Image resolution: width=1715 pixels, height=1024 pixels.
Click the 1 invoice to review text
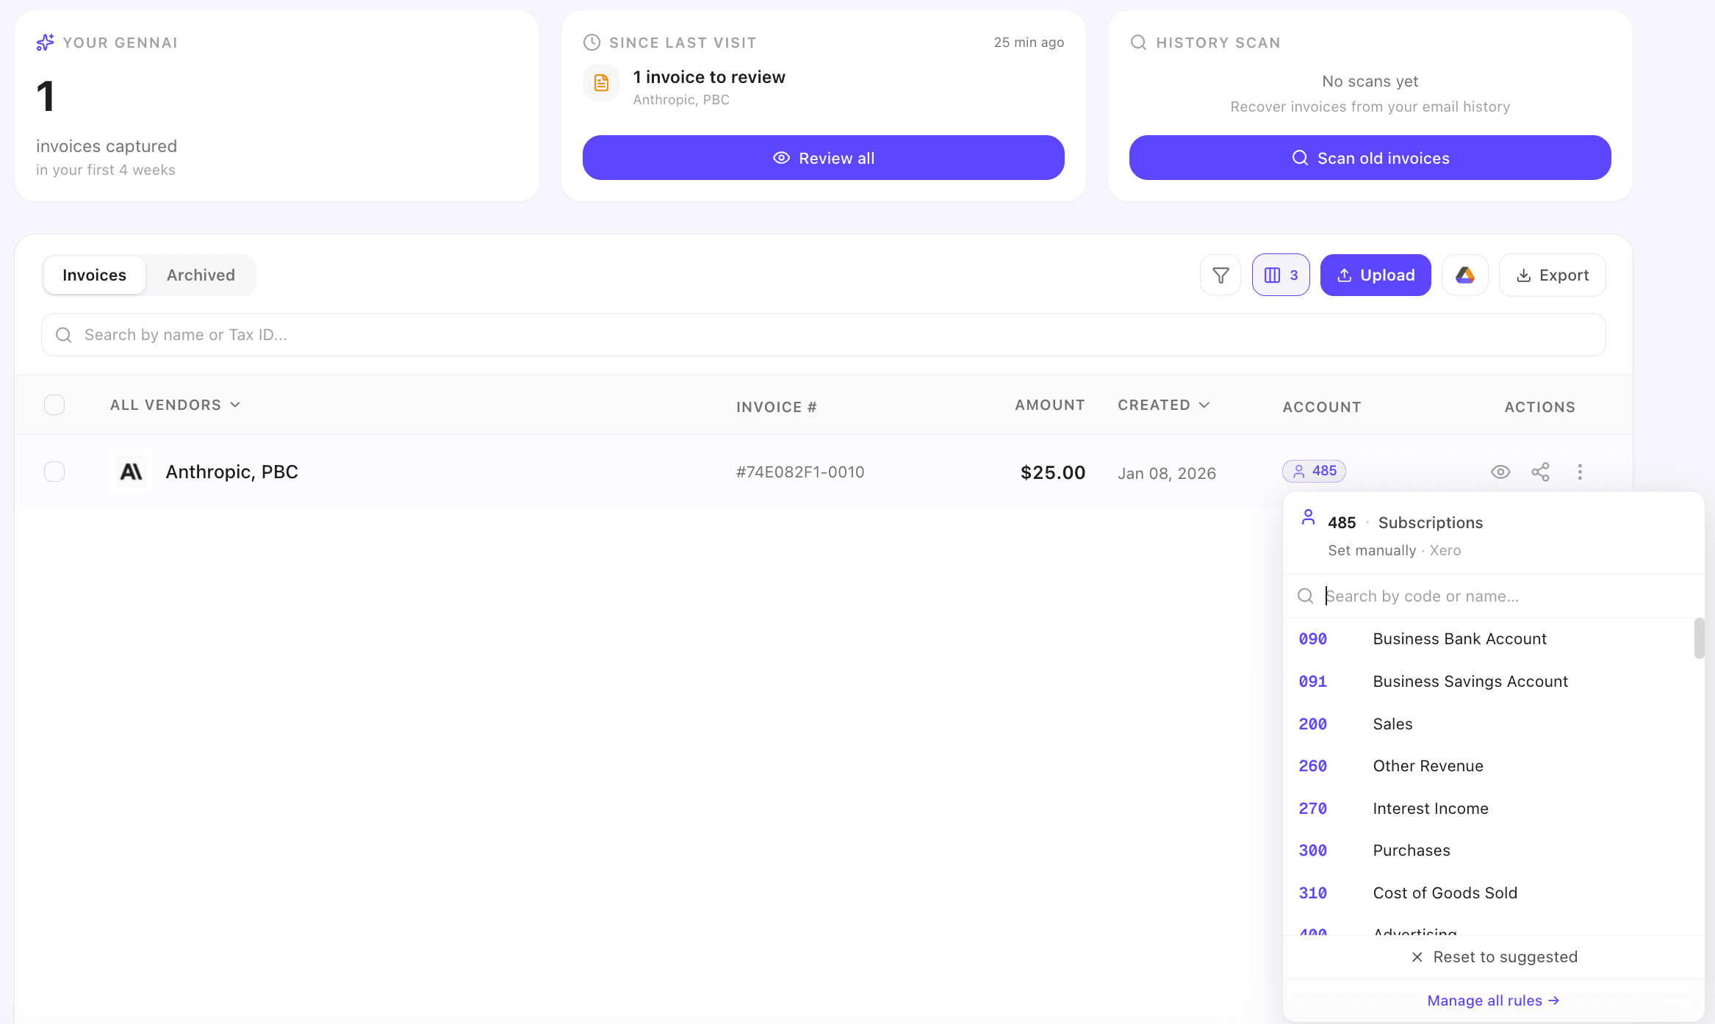tap(709, 77)
